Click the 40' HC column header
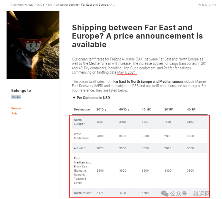This screenshot has height=199, width=222. click(147, 109)
